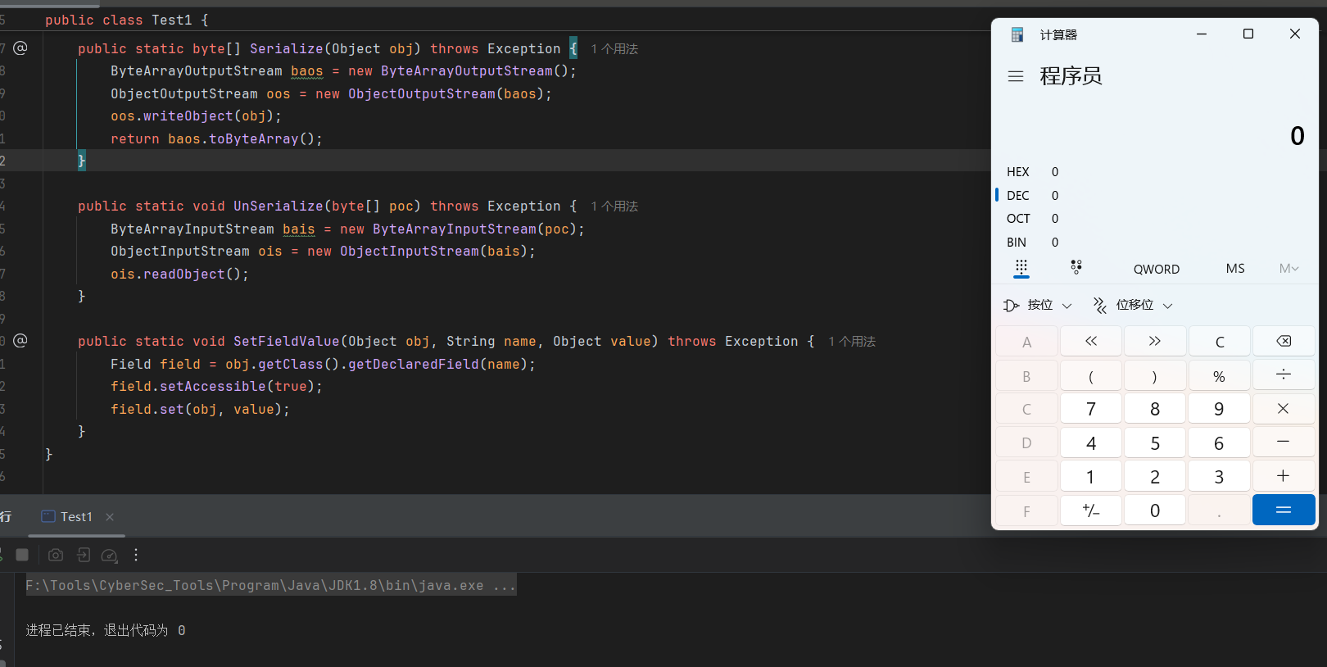Open the calculator hamburger navigation menu
Viewport: 1327px width, 667px height.
[1016, 76]
